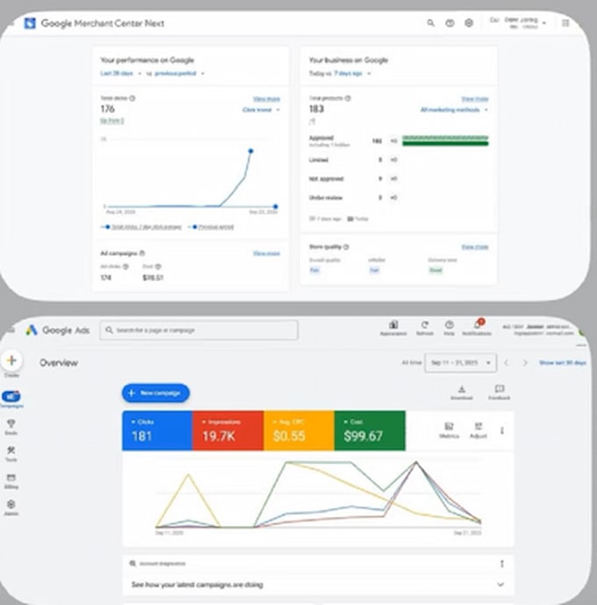Screen dimensions: 597x605
Task: Click info icon next to Total products
Action: coord(348,98)
